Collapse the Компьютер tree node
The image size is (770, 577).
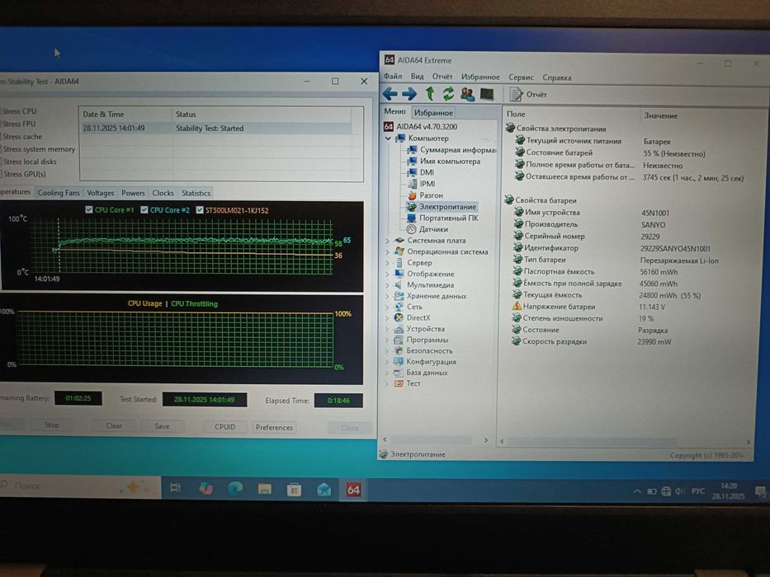click(x=389, y=138)
